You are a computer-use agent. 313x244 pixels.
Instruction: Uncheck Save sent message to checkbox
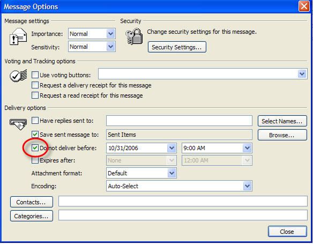[35, 135]
